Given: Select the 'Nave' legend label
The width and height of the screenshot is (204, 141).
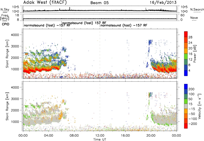Looking at the screenshot, I should point(194,18).
